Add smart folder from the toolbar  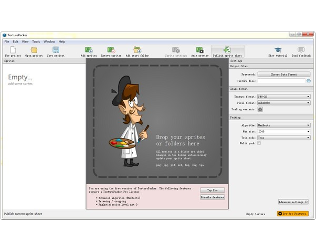(138, 51)
